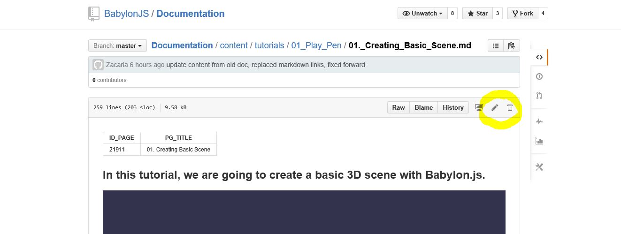Click the file list view icon
Viewport: 621px width, 234px height.
496,45
